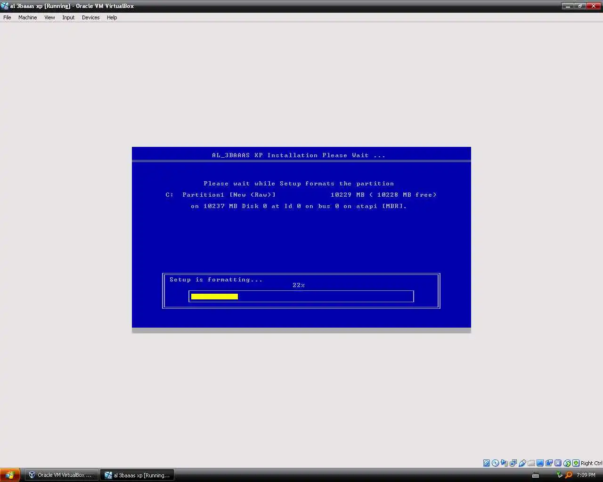Open the Input menu
The image size is (603, 482).
tap(68, 17)
